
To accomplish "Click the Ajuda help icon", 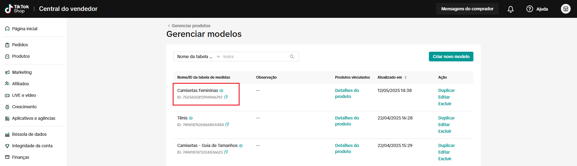I will click(x=530, y=9).
